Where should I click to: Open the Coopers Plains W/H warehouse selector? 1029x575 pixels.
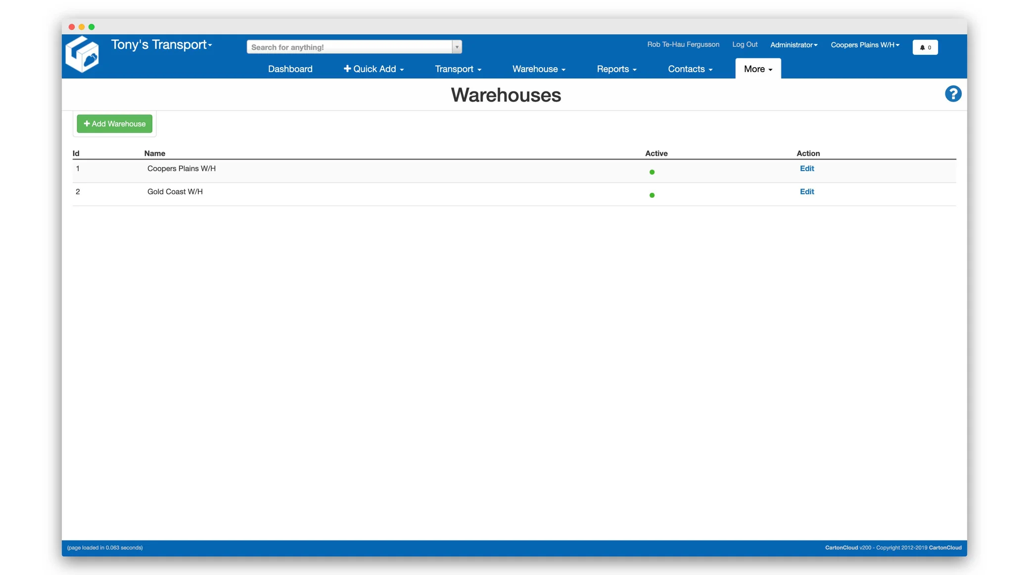[865, 45]
